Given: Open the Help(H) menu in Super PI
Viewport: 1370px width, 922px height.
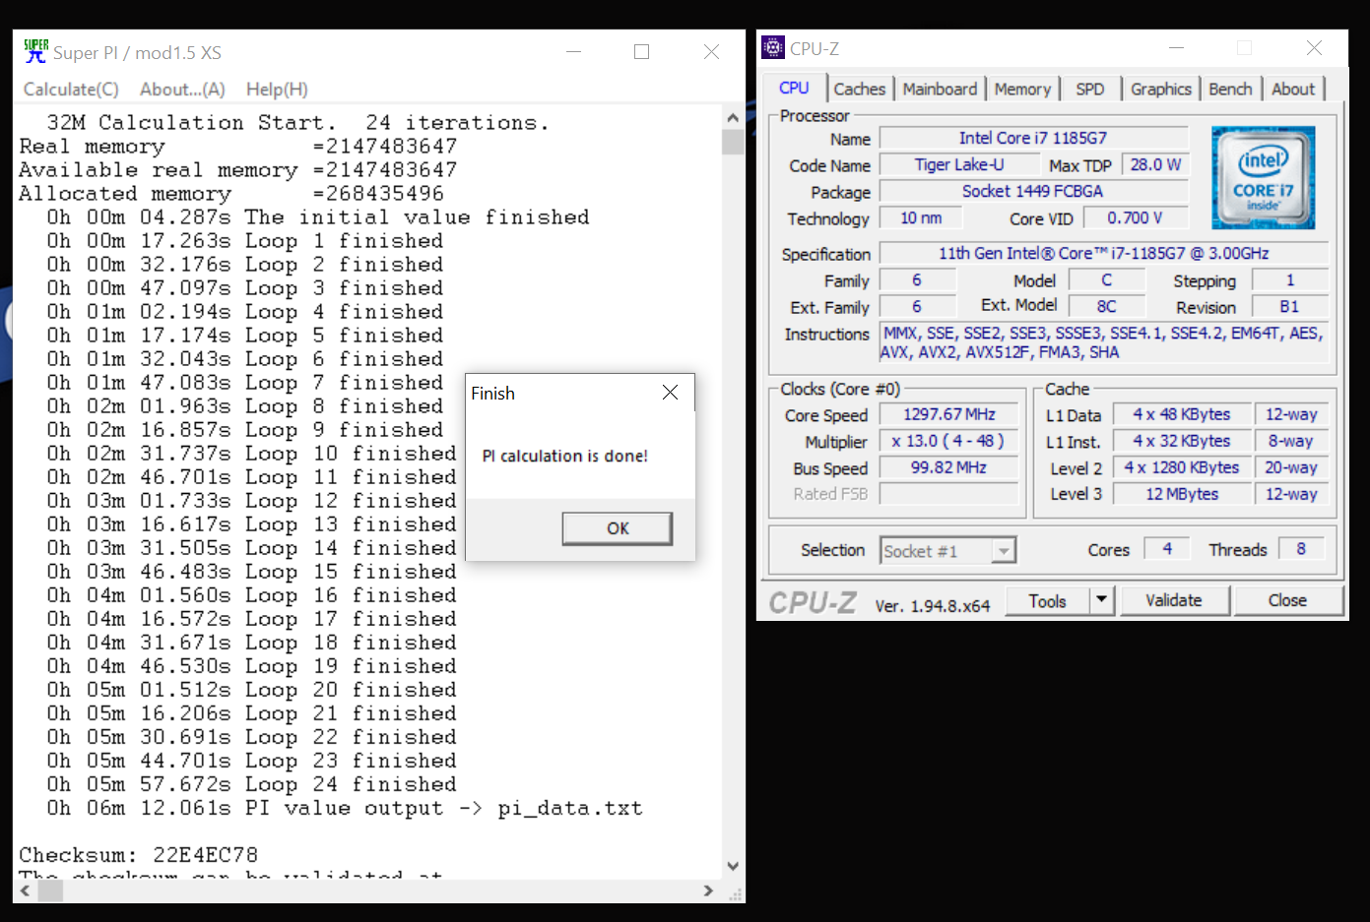Looking at the screenshot, I should pyautogui.click(x=277, y=90).
